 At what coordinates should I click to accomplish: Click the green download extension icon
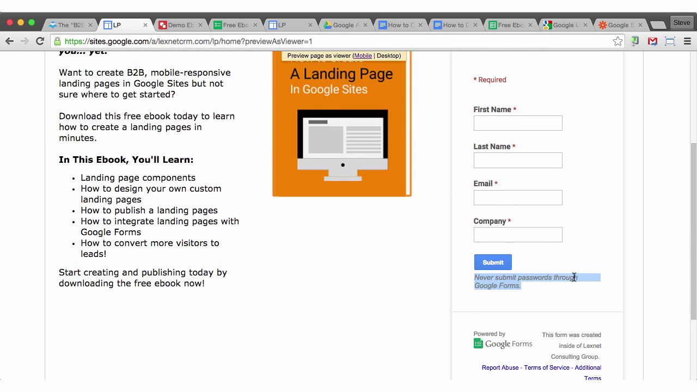pyautogui.click(x=635, y=41)
